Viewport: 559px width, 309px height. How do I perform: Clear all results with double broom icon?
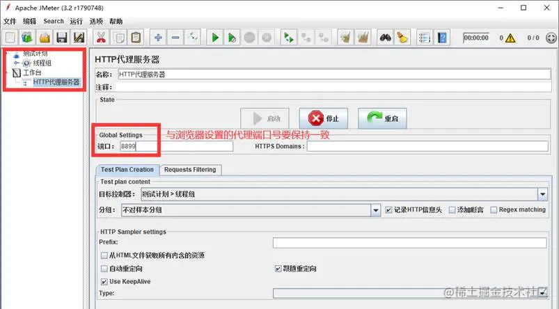click(363, 38)
